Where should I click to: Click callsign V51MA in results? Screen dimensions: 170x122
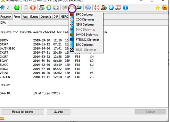pyautogui.click(x=4, y=73)
